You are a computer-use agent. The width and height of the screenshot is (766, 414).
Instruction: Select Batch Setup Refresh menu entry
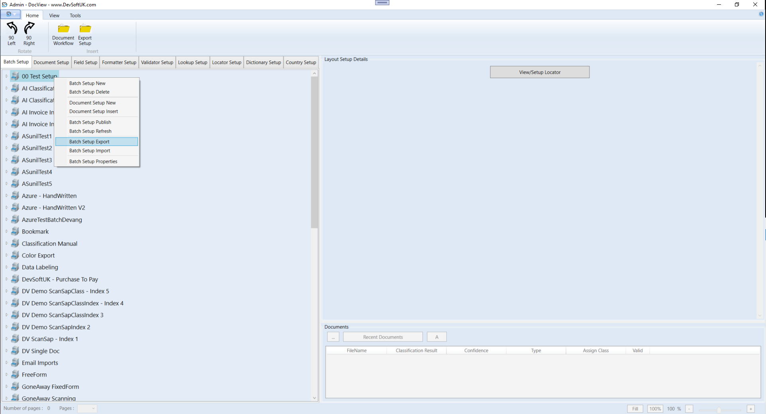tap(97, 131)
